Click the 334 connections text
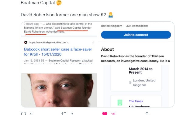176x115 pixels. point(137,26)
